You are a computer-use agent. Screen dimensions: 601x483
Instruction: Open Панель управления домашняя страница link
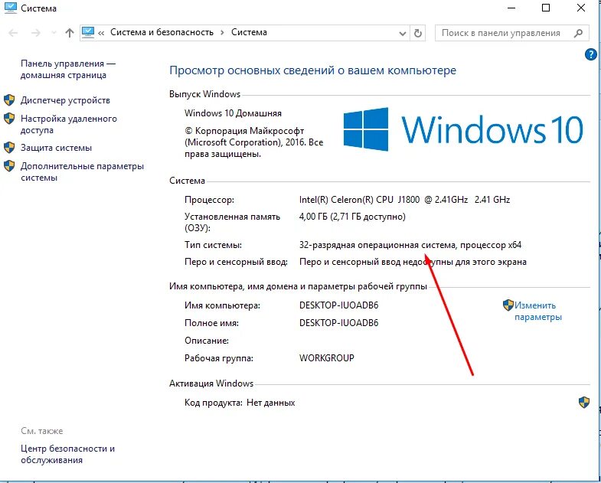click(x=68, y=70)
